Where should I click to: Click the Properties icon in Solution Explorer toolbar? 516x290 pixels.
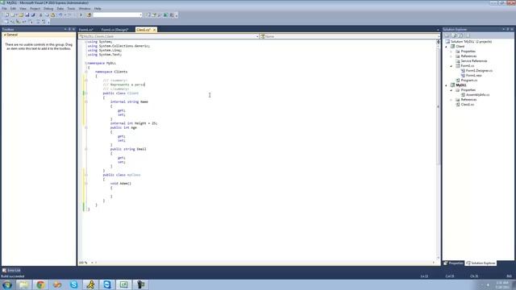[447, 35]
